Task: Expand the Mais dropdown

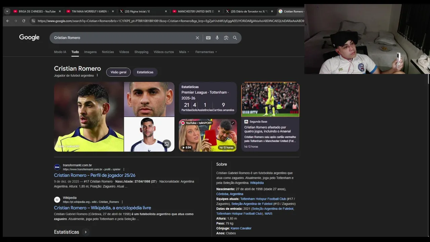Action: pos(184,52)
